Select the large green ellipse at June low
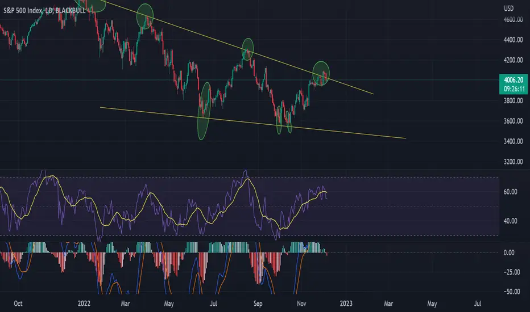The width and height of the screenshot is (530, 312). (x=204, y=111)
